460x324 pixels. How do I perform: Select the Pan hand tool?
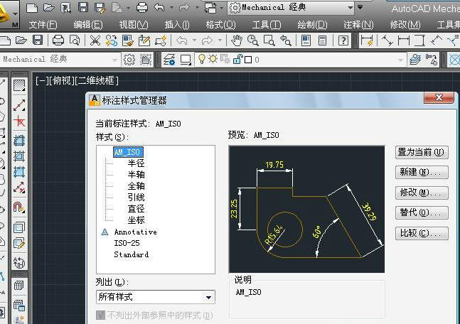[x=236, y=40]
